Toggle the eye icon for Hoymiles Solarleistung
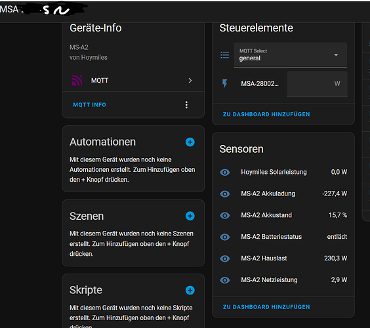Screen dimensions: 370x328 tap(225, 173)
